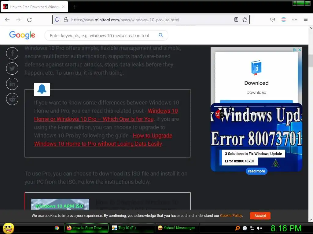Click the Download ad heading
The width and height of the screenshot is (313, 234).
coord(256,83)
